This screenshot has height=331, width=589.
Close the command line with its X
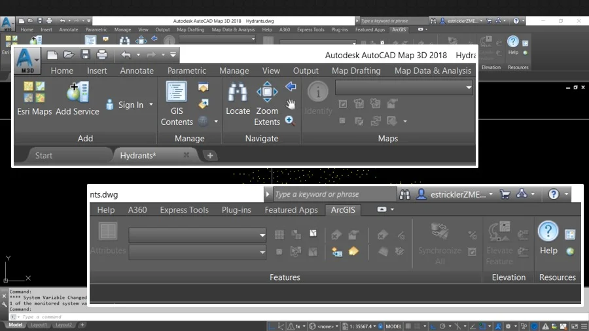pos(4,296)
